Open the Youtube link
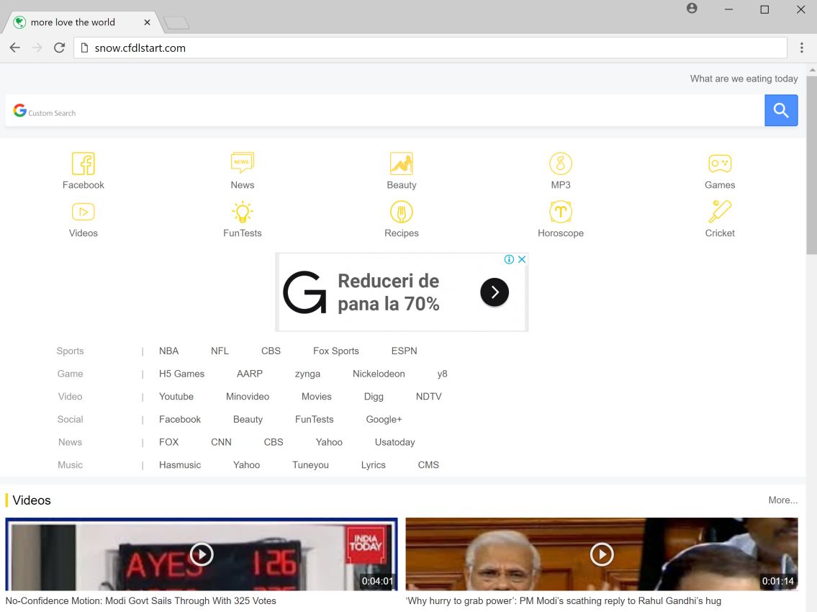Viewport: 817px width, 612px height. pyautogui.click(x=176, y=397)
